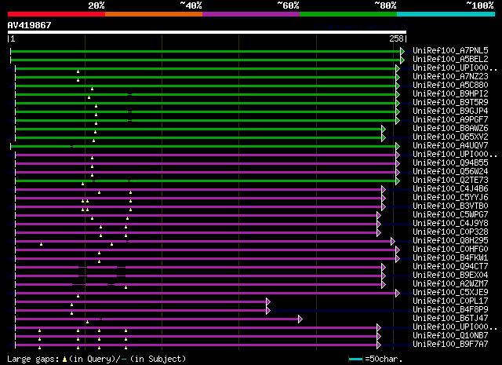Open the UniRef100_C5YYJ6 label

[x=450, y=197]
